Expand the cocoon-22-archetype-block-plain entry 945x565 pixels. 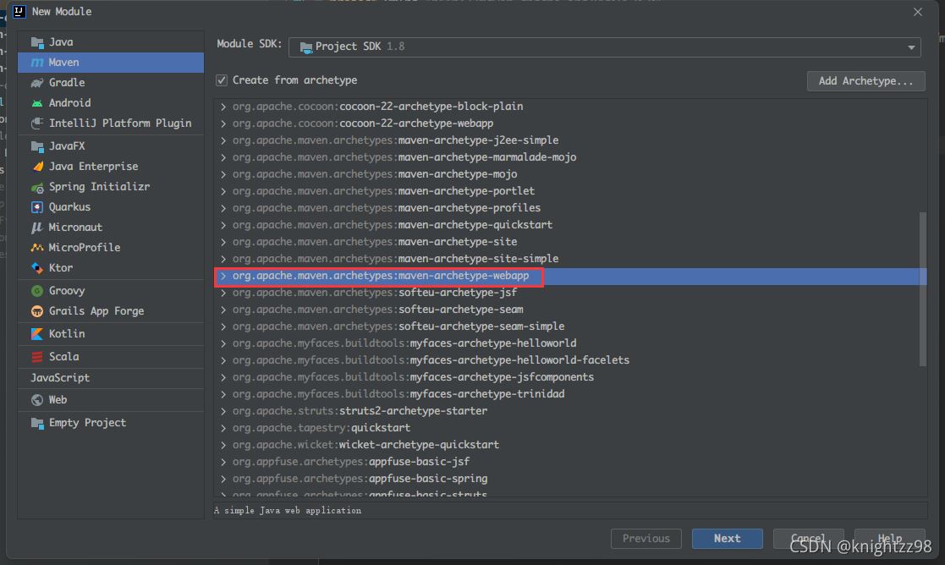tap(223, 107)
